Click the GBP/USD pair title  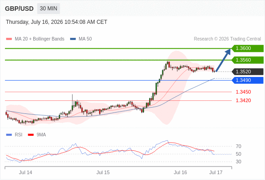(x=19, y=9)
